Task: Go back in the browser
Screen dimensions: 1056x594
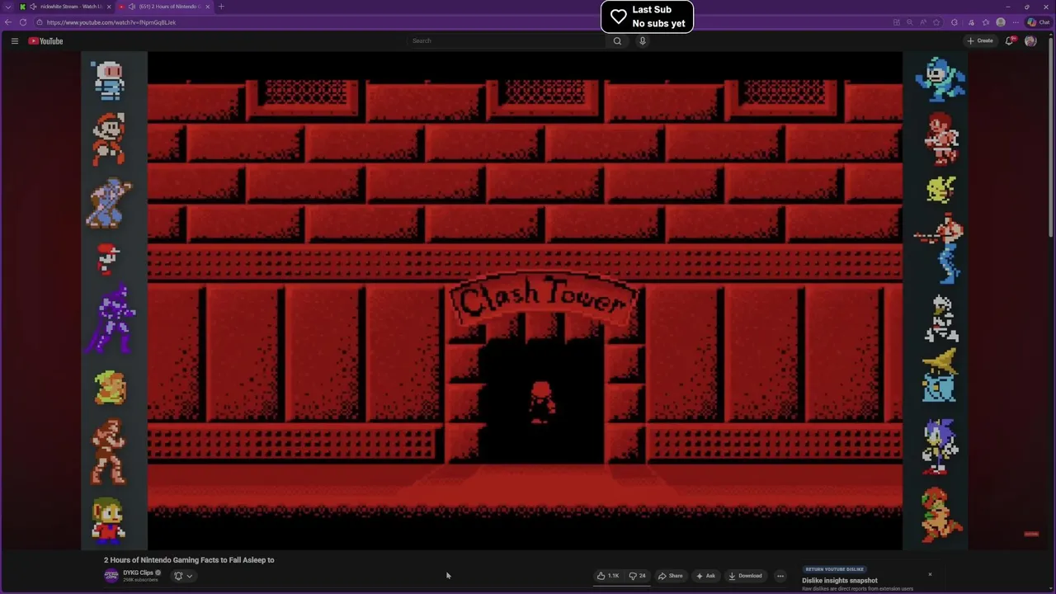Action: point(8,22)
